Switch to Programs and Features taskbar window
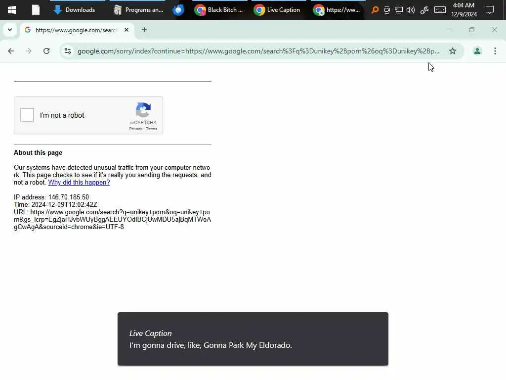 point(138,10)
